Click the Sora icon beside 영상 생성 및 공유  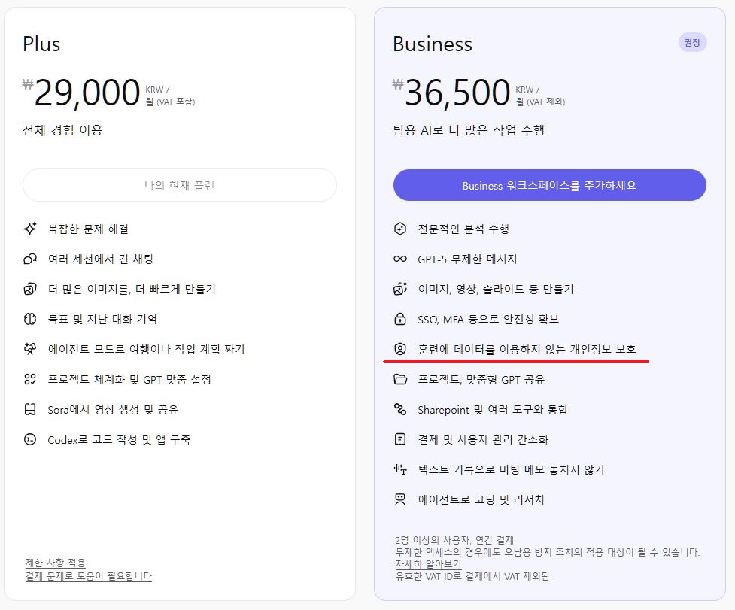tap(30, 409)
